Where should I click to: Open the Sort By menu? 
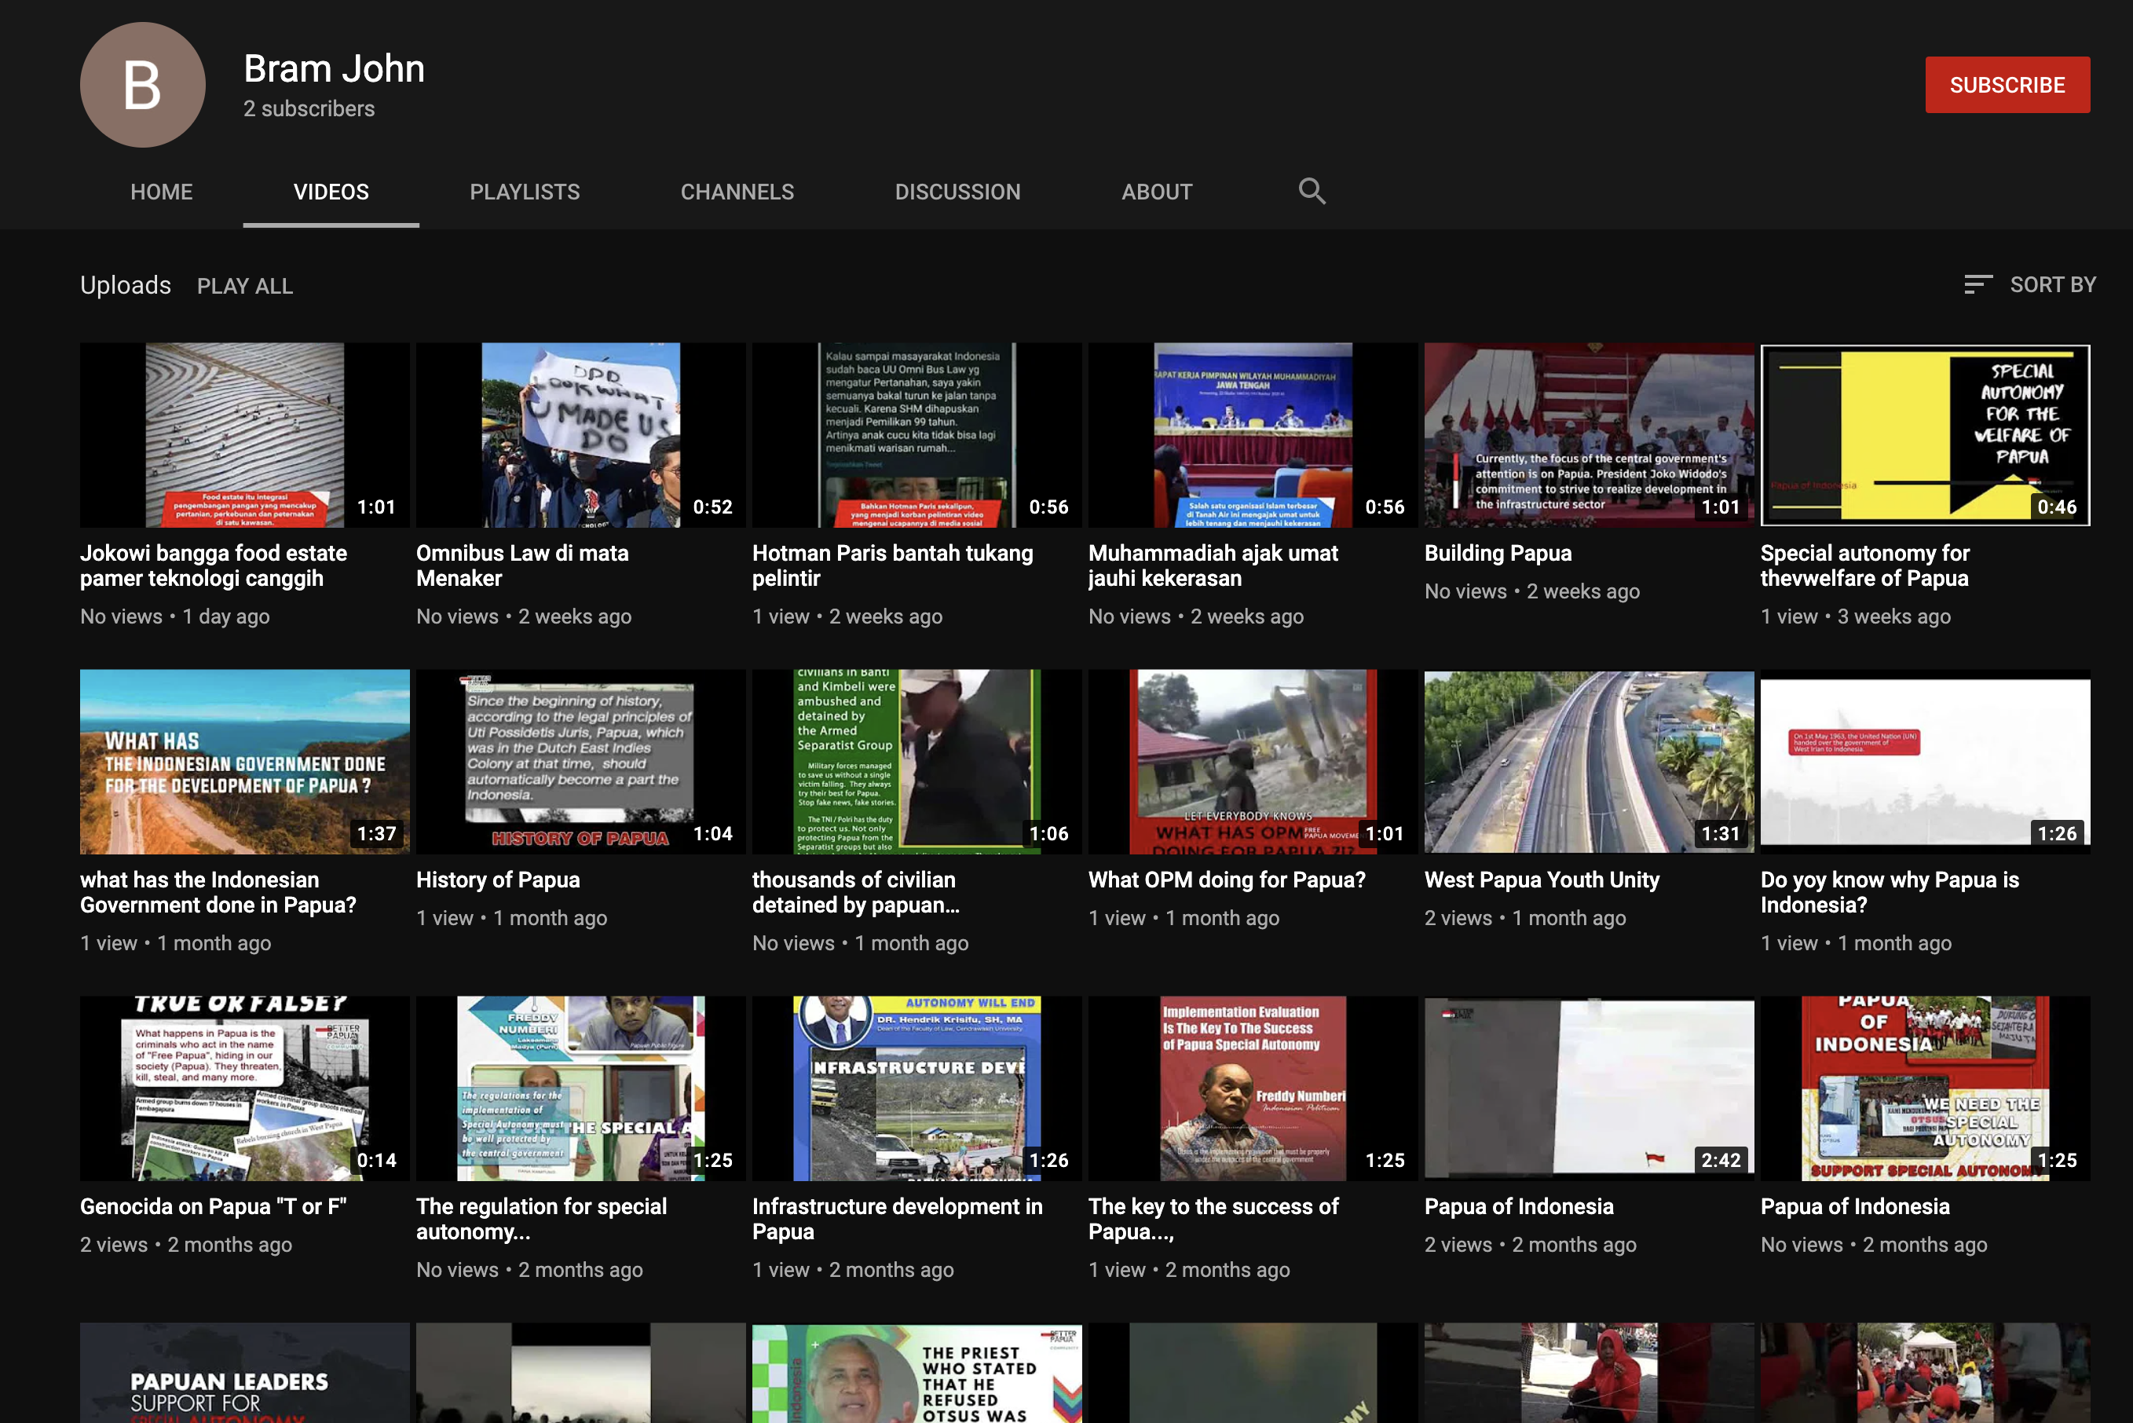[2029, 285]
